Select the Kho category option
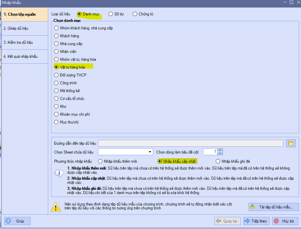 click(56, 106)
